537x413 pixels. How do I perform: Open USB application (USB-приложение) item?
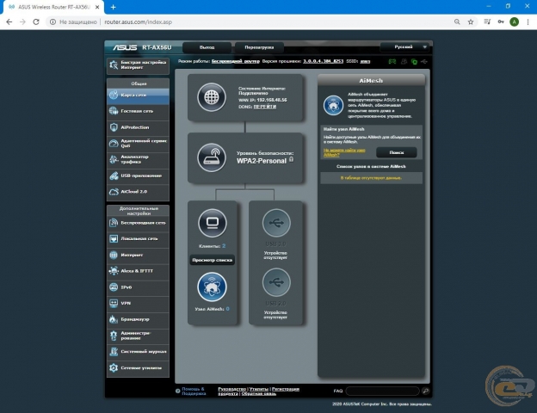click(138, 176)
